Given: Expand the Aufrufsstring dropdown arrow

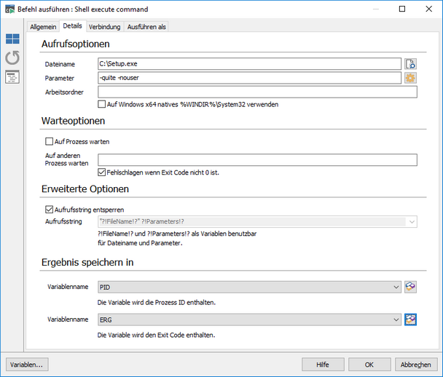Looking at the screenshot, I should pyautogui.click(x=412, y=222).
